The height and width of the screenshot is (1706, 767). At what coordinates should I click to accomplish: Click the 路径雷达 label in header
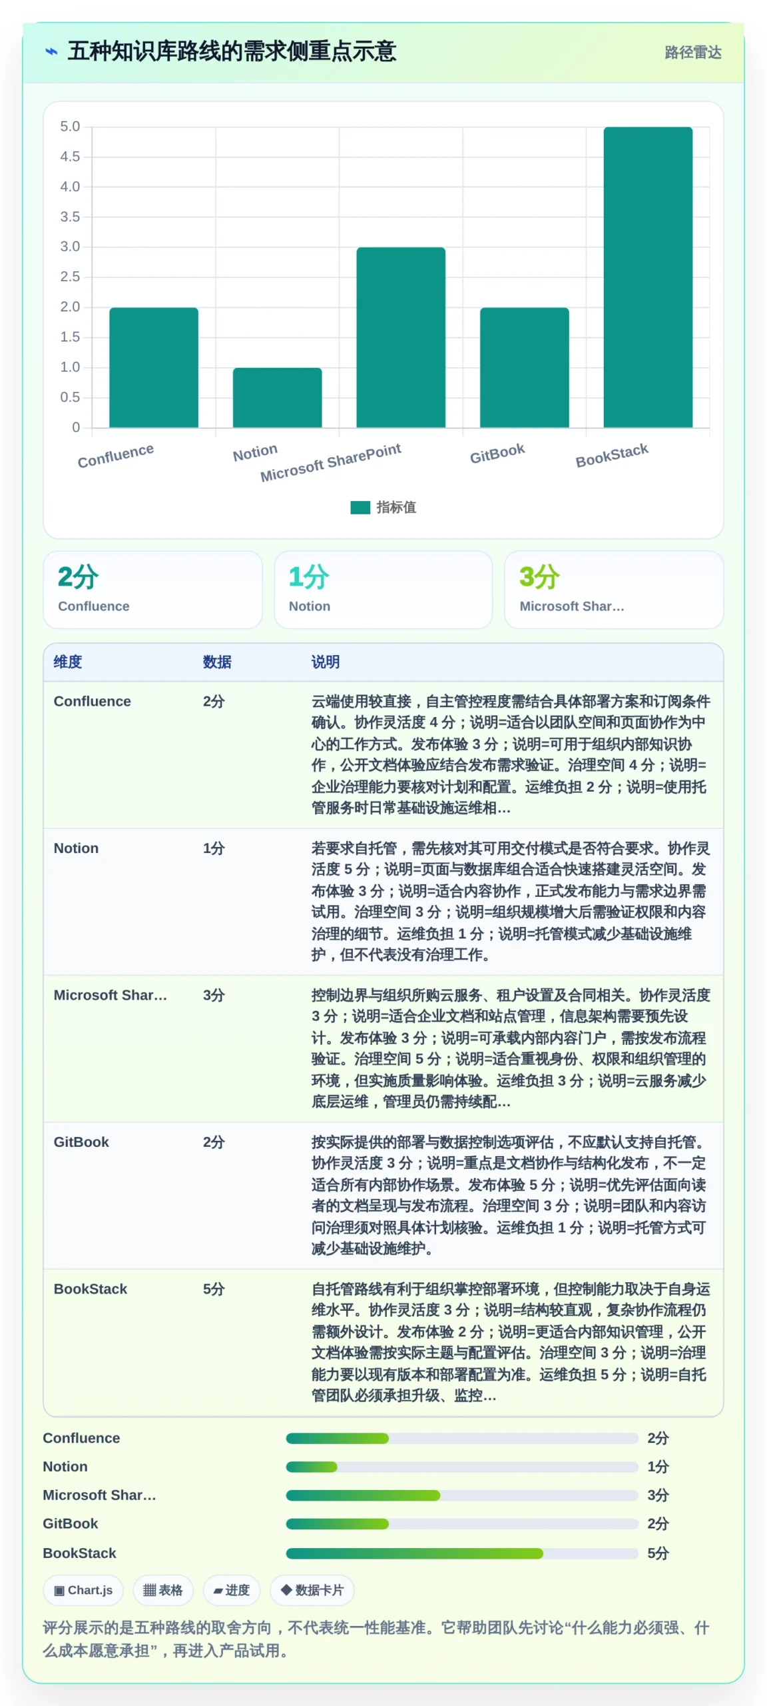pos(692,53)
